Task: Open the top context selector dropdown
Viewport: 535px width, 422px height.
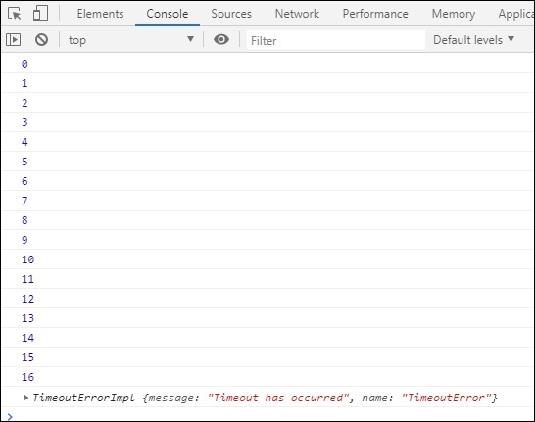Action: click(x=131, y=40)
